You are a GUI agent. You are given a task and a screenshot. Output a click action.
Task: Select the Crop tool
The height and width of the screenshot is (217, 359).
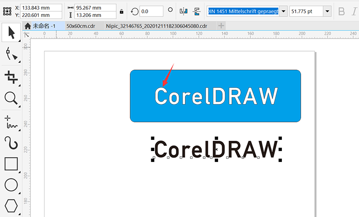click(x=11, y=77)
